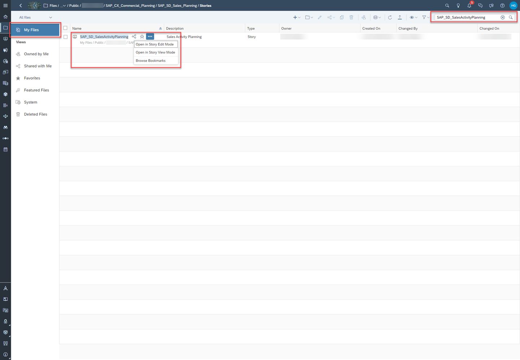Viewport: 520px width, 360px height.
Task: Refresh the file list
Action: [x=390, y=17]
